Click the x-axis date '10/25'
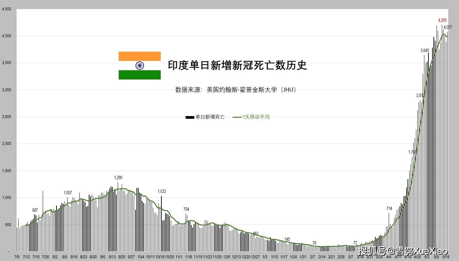Image resolution: width=459 pixels, height=261 pixels. [x=169, y=257]
